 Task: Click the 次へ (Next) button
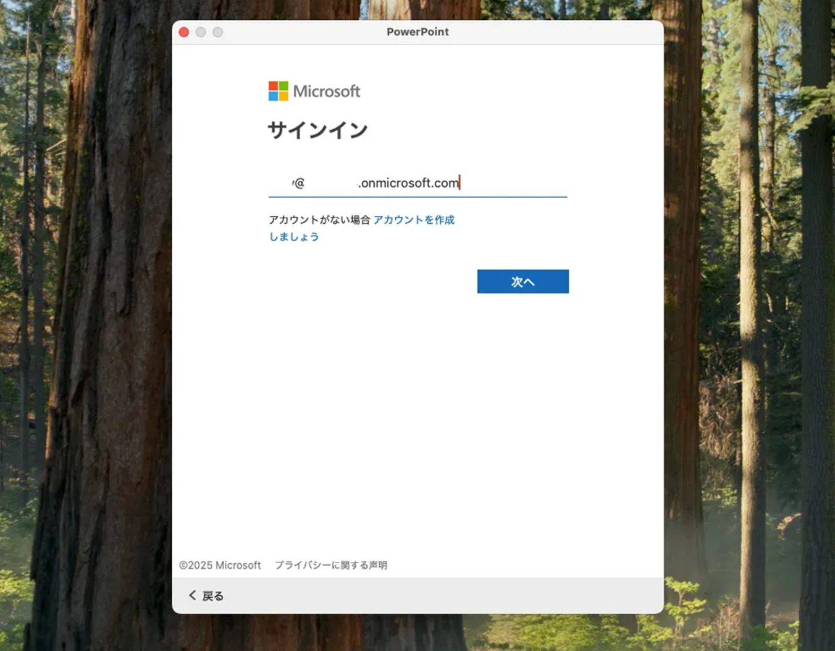coord(522,281)
